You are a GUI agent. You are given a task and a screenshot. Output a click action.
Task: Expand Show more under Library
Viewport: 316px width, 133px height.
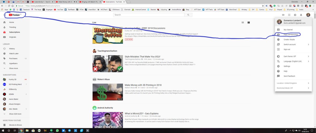pos(15,68)
